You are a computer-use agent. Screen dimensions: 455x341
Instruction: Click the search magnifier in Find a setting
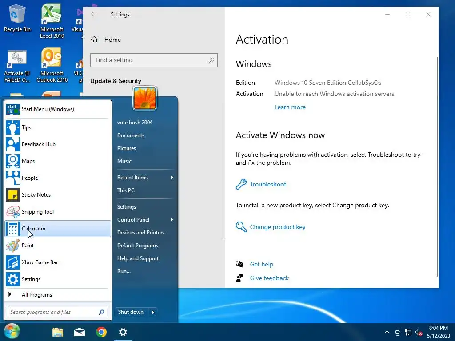[x=212, y=60]
